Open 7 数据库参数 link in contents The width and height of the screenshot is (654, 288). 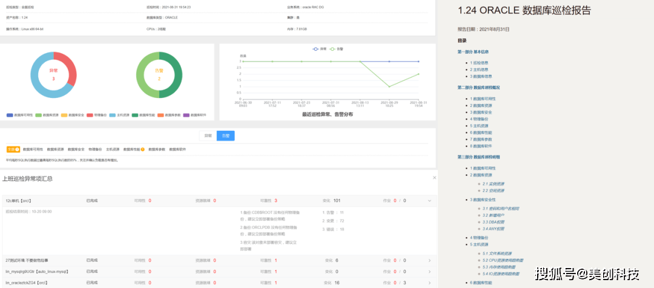481,139
